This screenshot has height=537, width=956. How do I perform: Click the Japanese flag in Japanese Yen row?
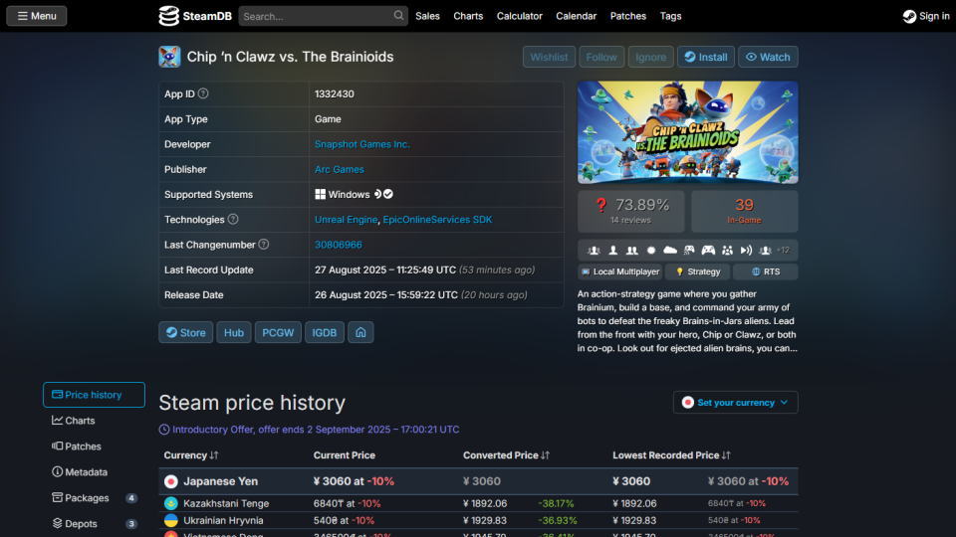pos(170,481)
